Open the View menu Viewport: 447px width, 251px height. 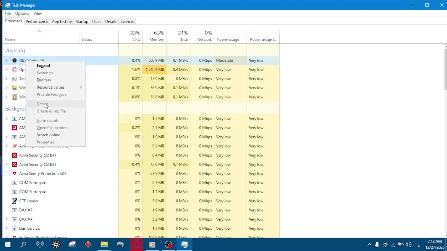(38, 13)
